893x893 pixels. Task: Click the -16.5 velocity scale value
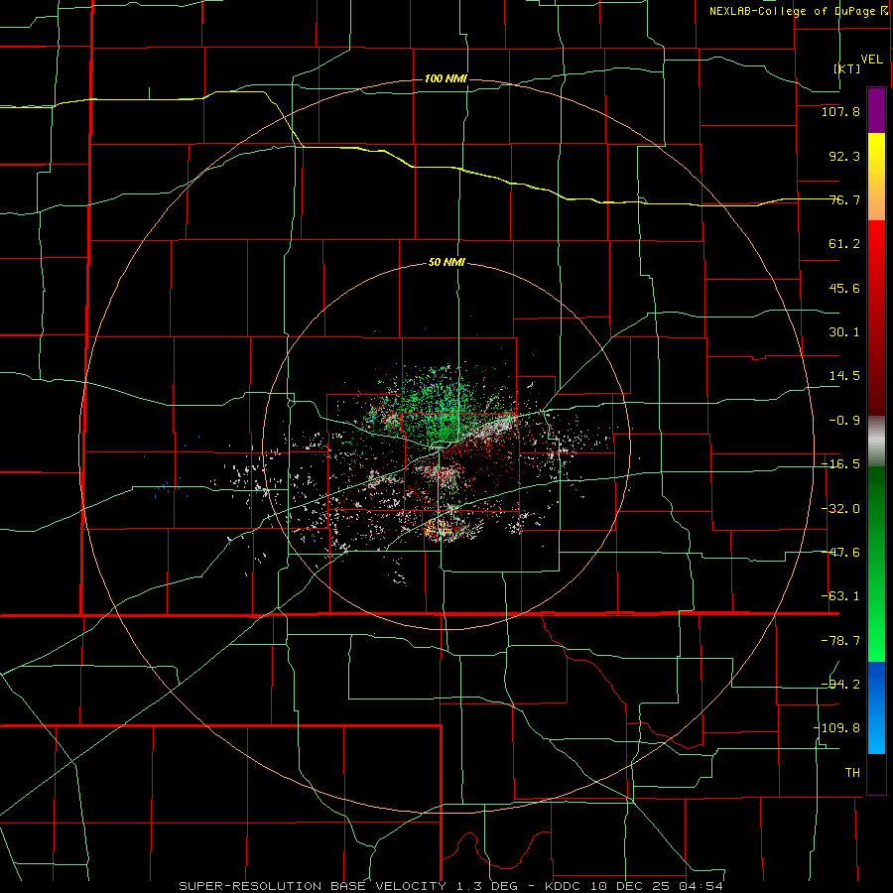tap(840, 464)
